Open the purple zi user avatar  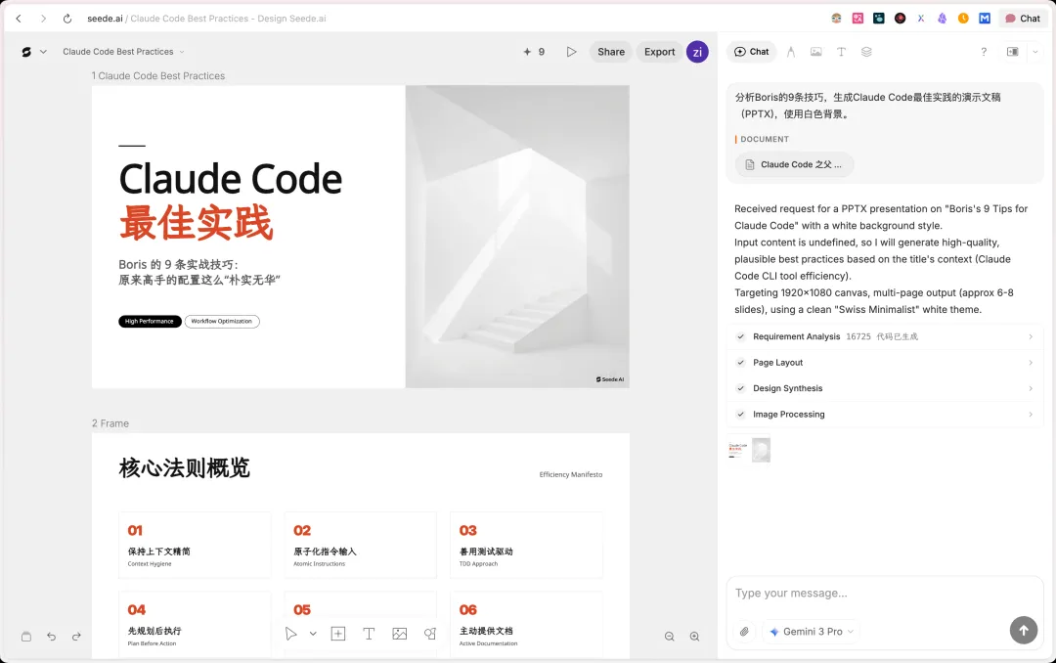coord(697,52)
